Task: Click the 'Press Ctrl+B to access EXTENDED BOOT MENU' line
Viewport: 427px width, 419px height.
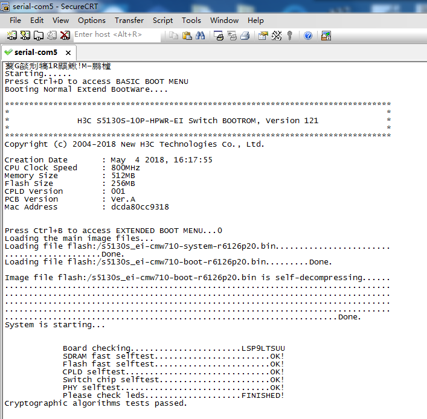Action: point(114,231)
